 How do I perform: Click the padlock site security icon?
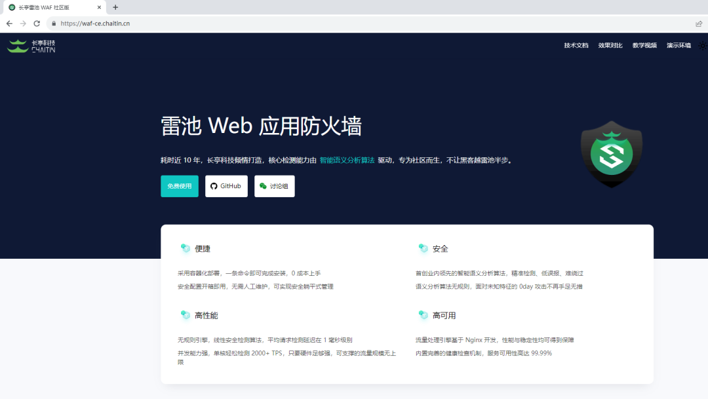tap(54, 24)
